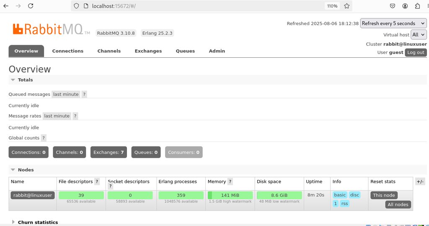This screenshot has height=226, width=429.
Task: Click help icon next to Queued messages
Action: point(84,94)
